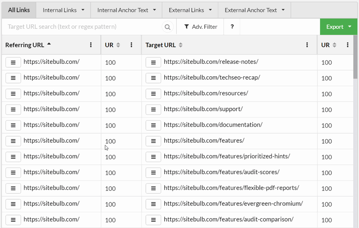Open link sitebulb.com/techseo-recap/
This screenshot has height=228, width=359.
pyautogui.click(x=212, y=78)
